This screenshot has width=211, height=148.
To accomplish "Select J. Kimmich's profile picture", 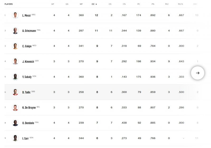I will pos(15,61).
